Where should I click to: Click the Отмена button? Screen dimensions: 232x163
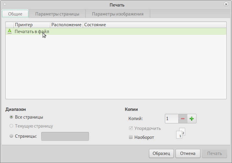pos(188,153)
